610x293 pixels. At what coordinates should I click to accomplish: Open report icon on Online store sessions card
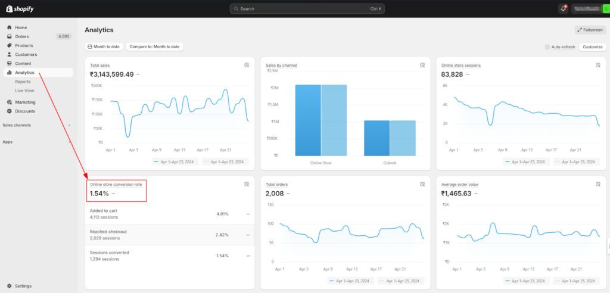tap(597, 65)
